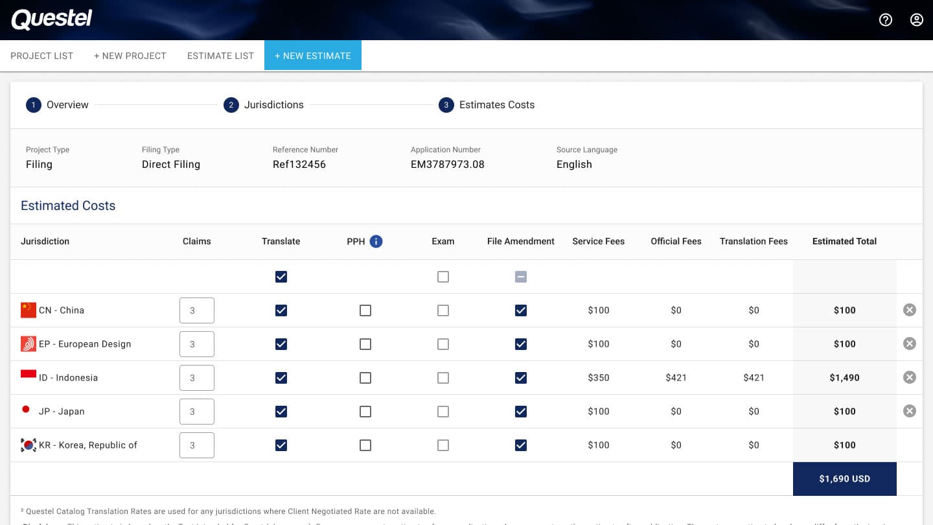Image resolution: width=933 pixels, height=525 pixels.
Task: Toggle the header Translate all checkbox
Action: pos(281,277)
